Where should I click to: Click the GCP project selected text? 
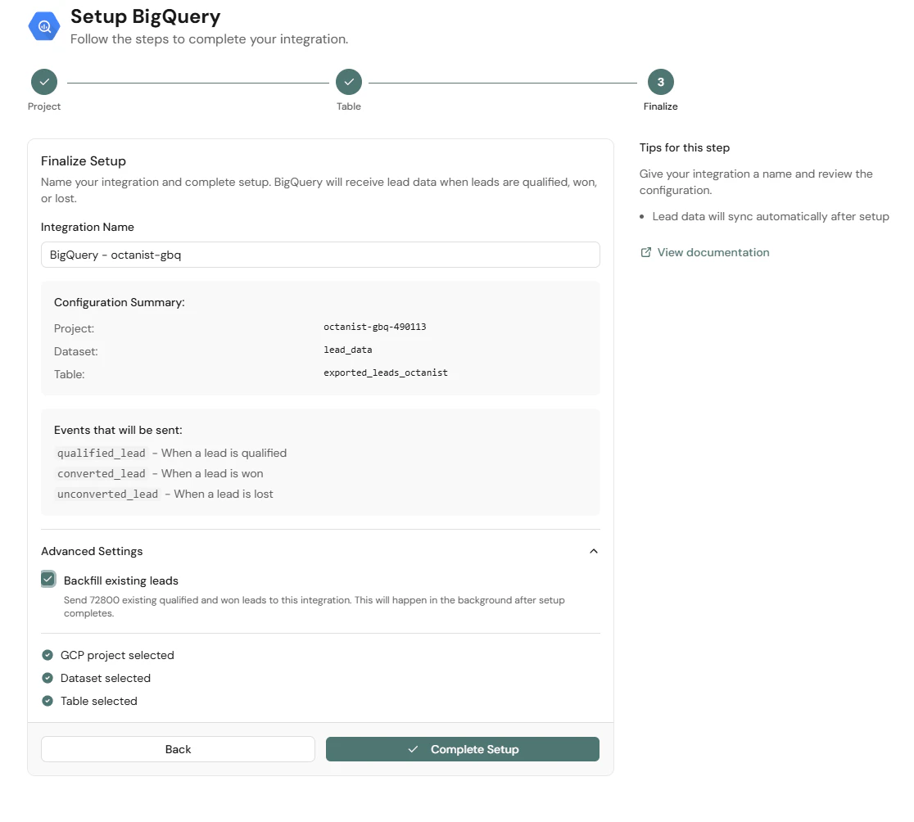117,655
